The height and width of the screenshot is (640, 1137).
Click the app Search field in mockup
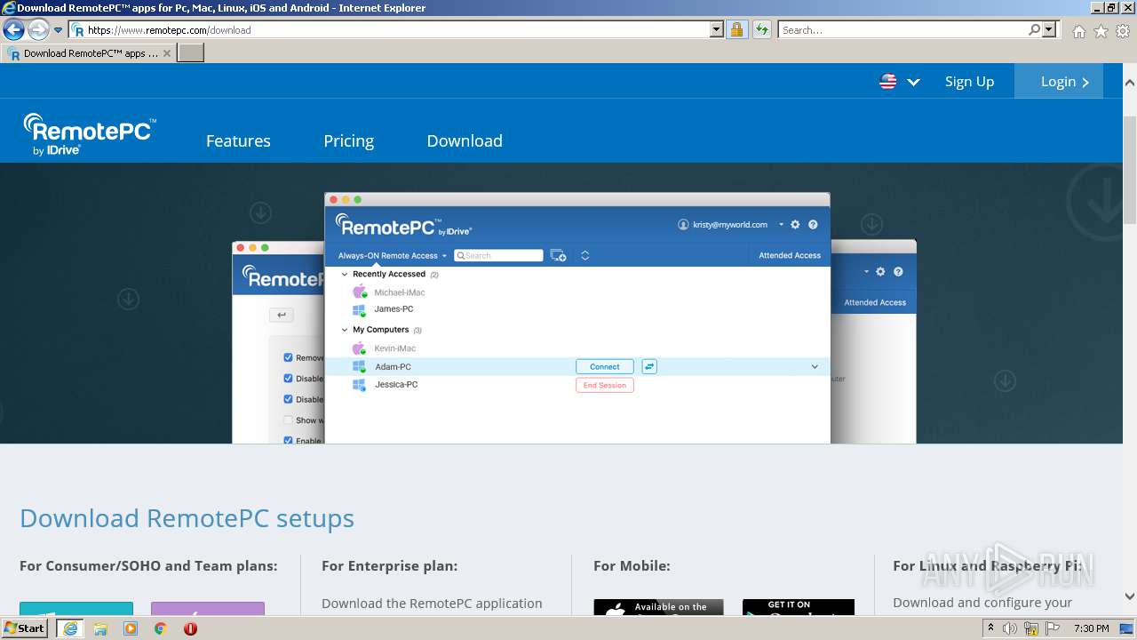pos(498,256)
